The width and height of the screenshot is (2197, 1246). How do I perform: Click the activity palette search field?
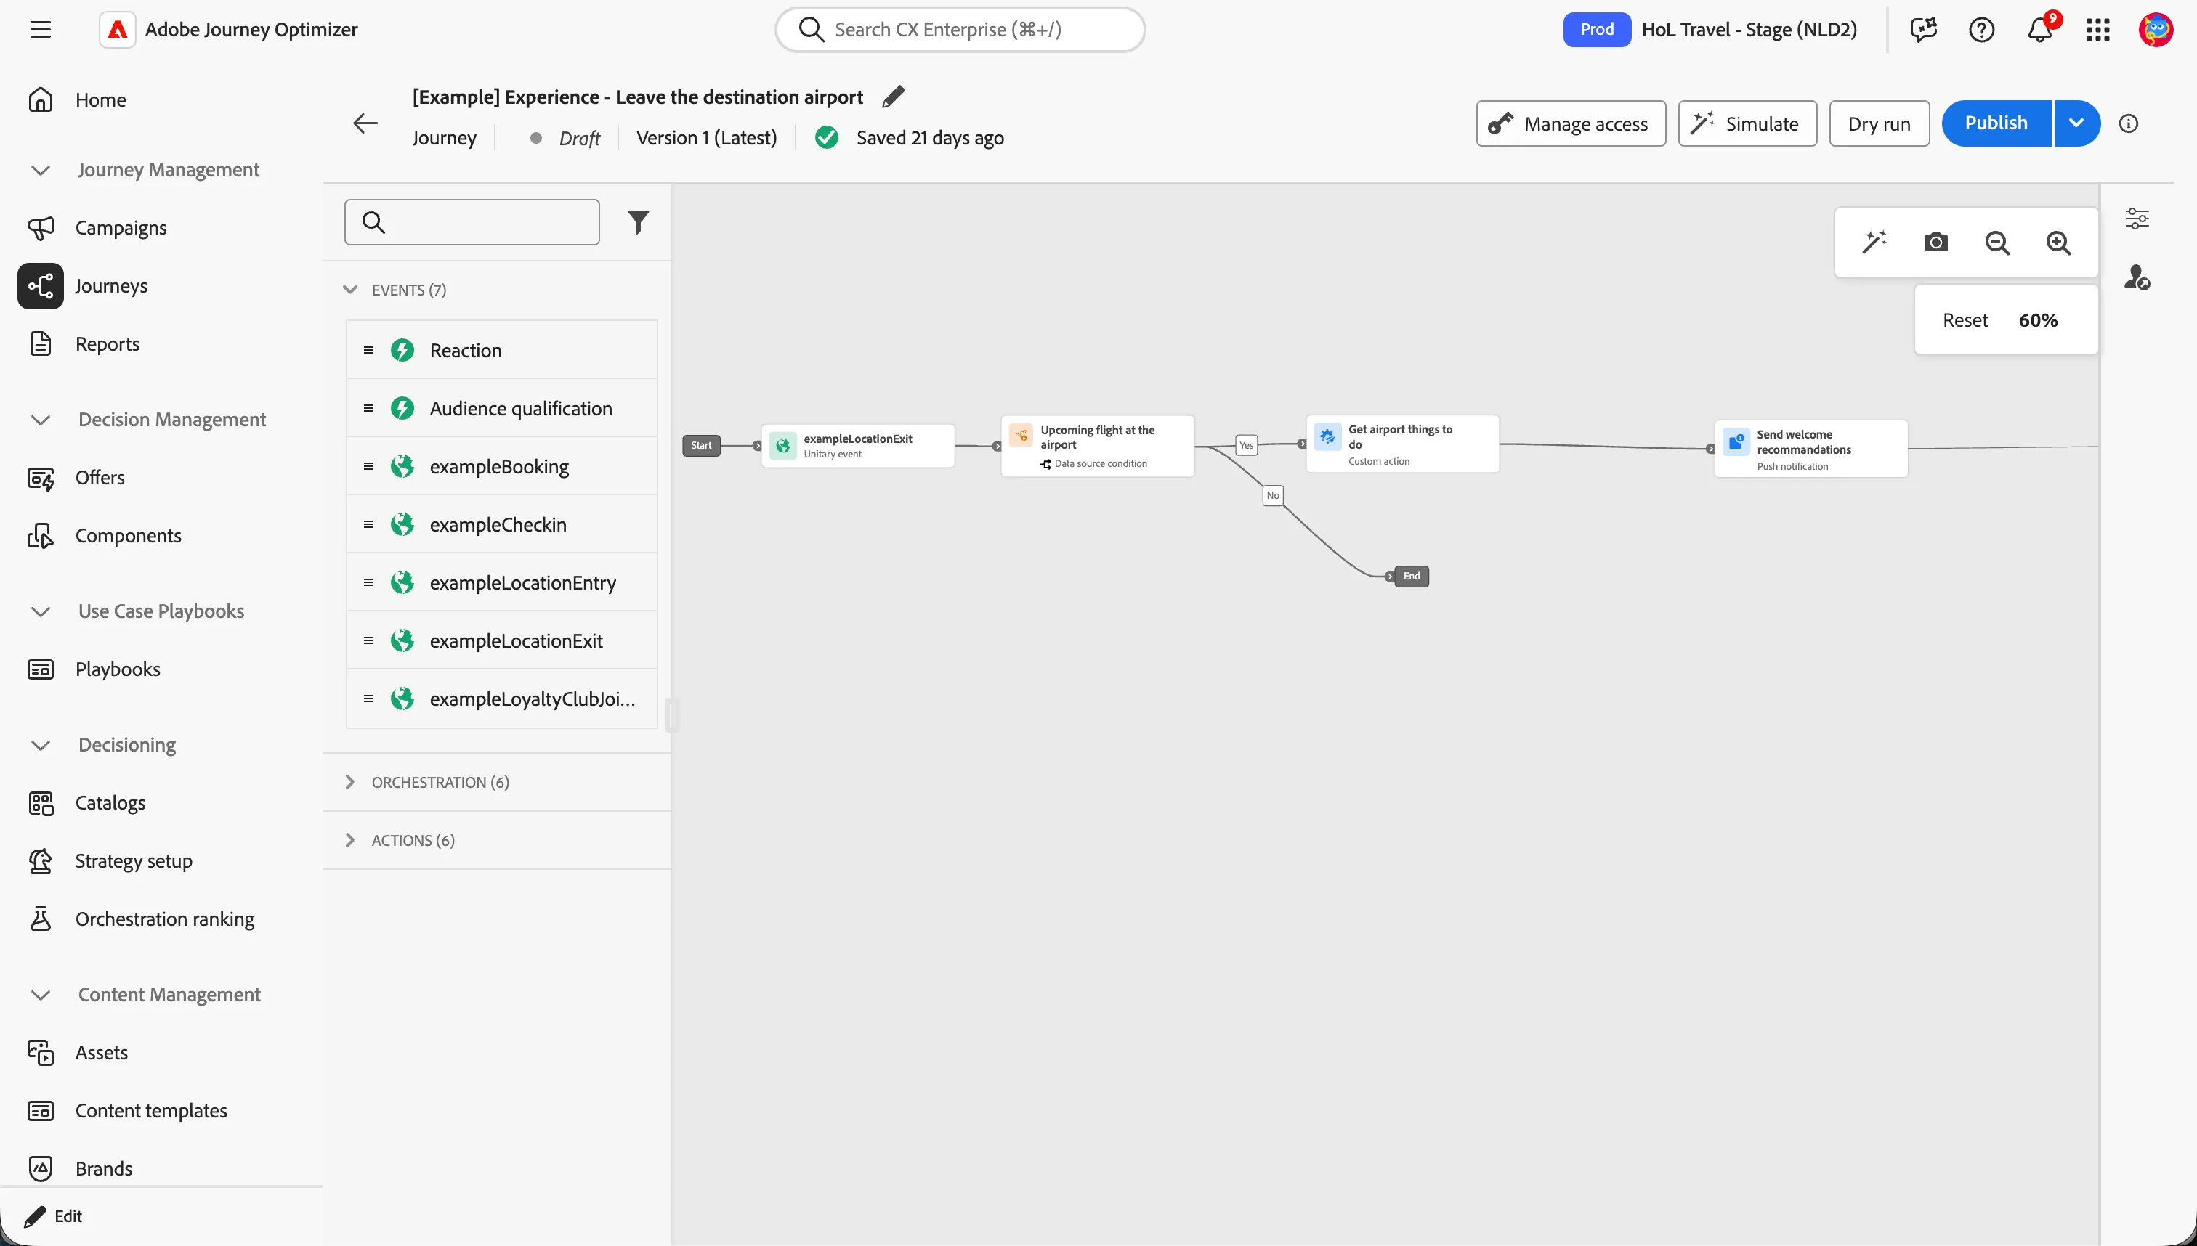472,222
